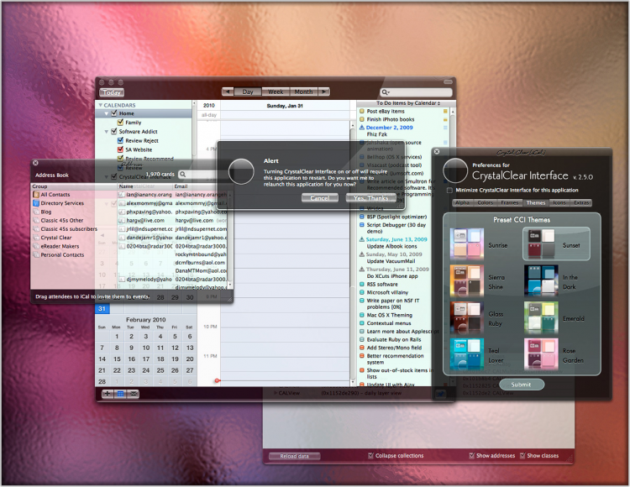Switch iCal to Month view

[304, 92]
